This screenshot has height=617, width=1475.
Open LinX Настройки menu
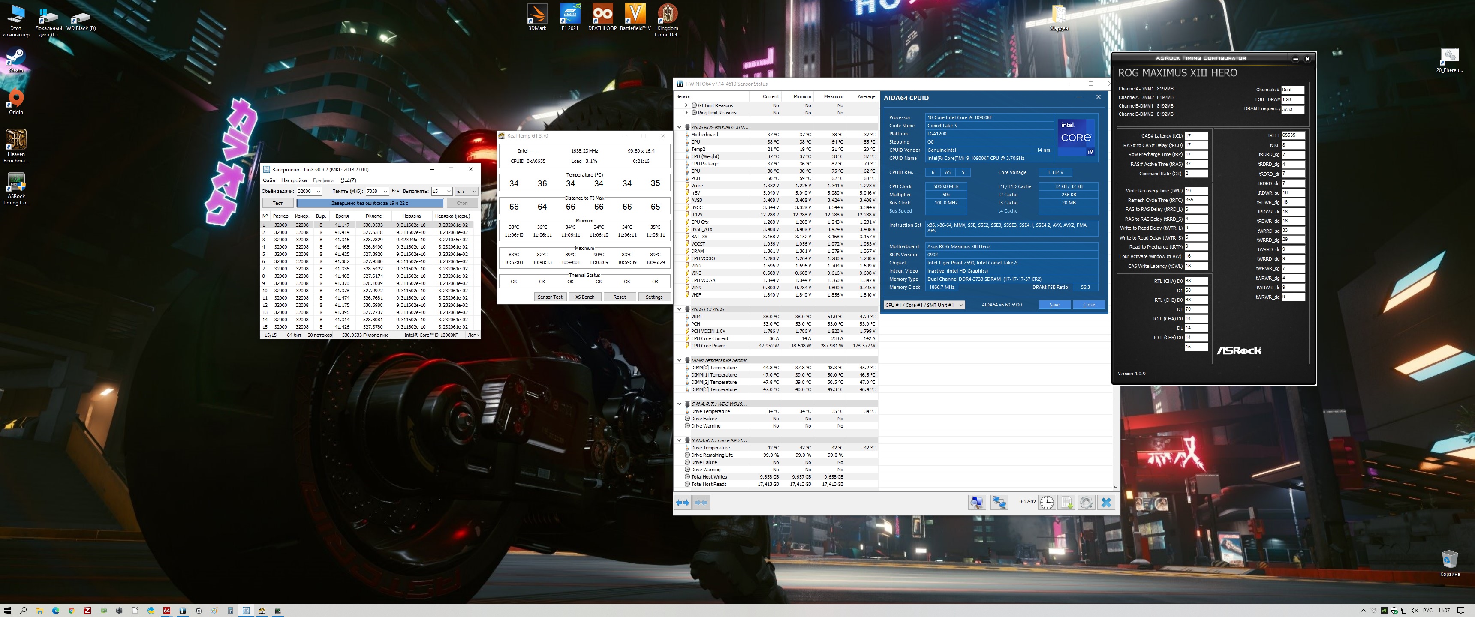294,180
